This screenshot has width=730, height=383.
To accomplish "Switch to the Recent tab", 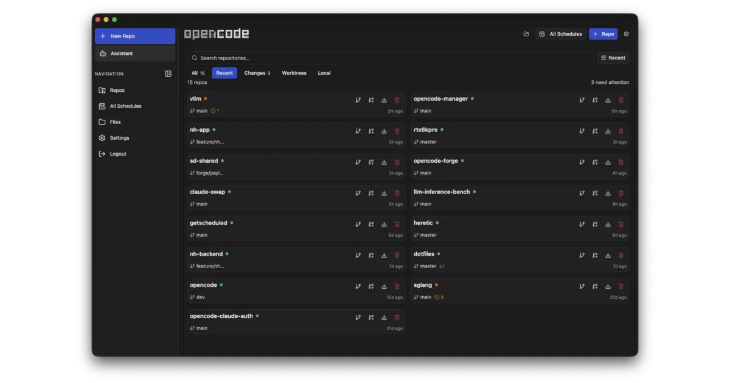I will click(224, 73).
